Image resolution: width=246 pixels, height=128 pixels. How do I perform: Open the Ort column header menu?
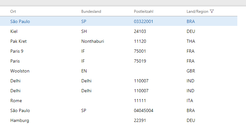13,11
